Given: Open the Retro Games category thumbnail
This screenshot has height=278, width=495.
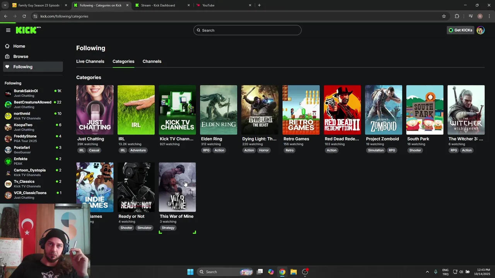Looking at the screenshot, I should pos(301,110).
